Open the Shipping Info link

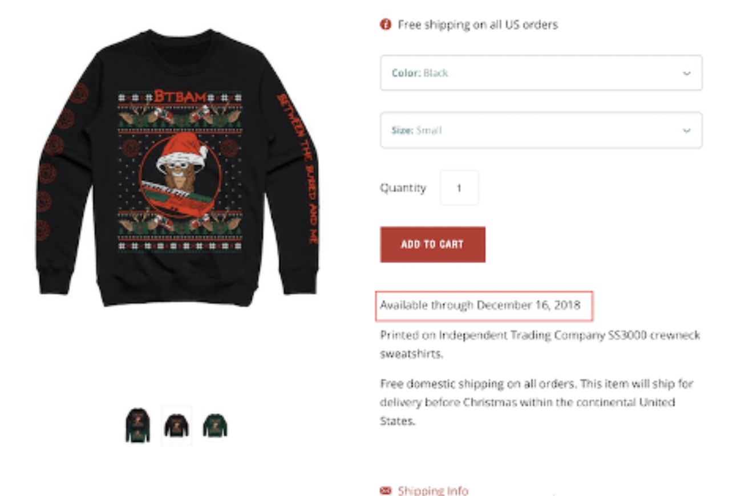pyautogui.click(x=433, y=490)
